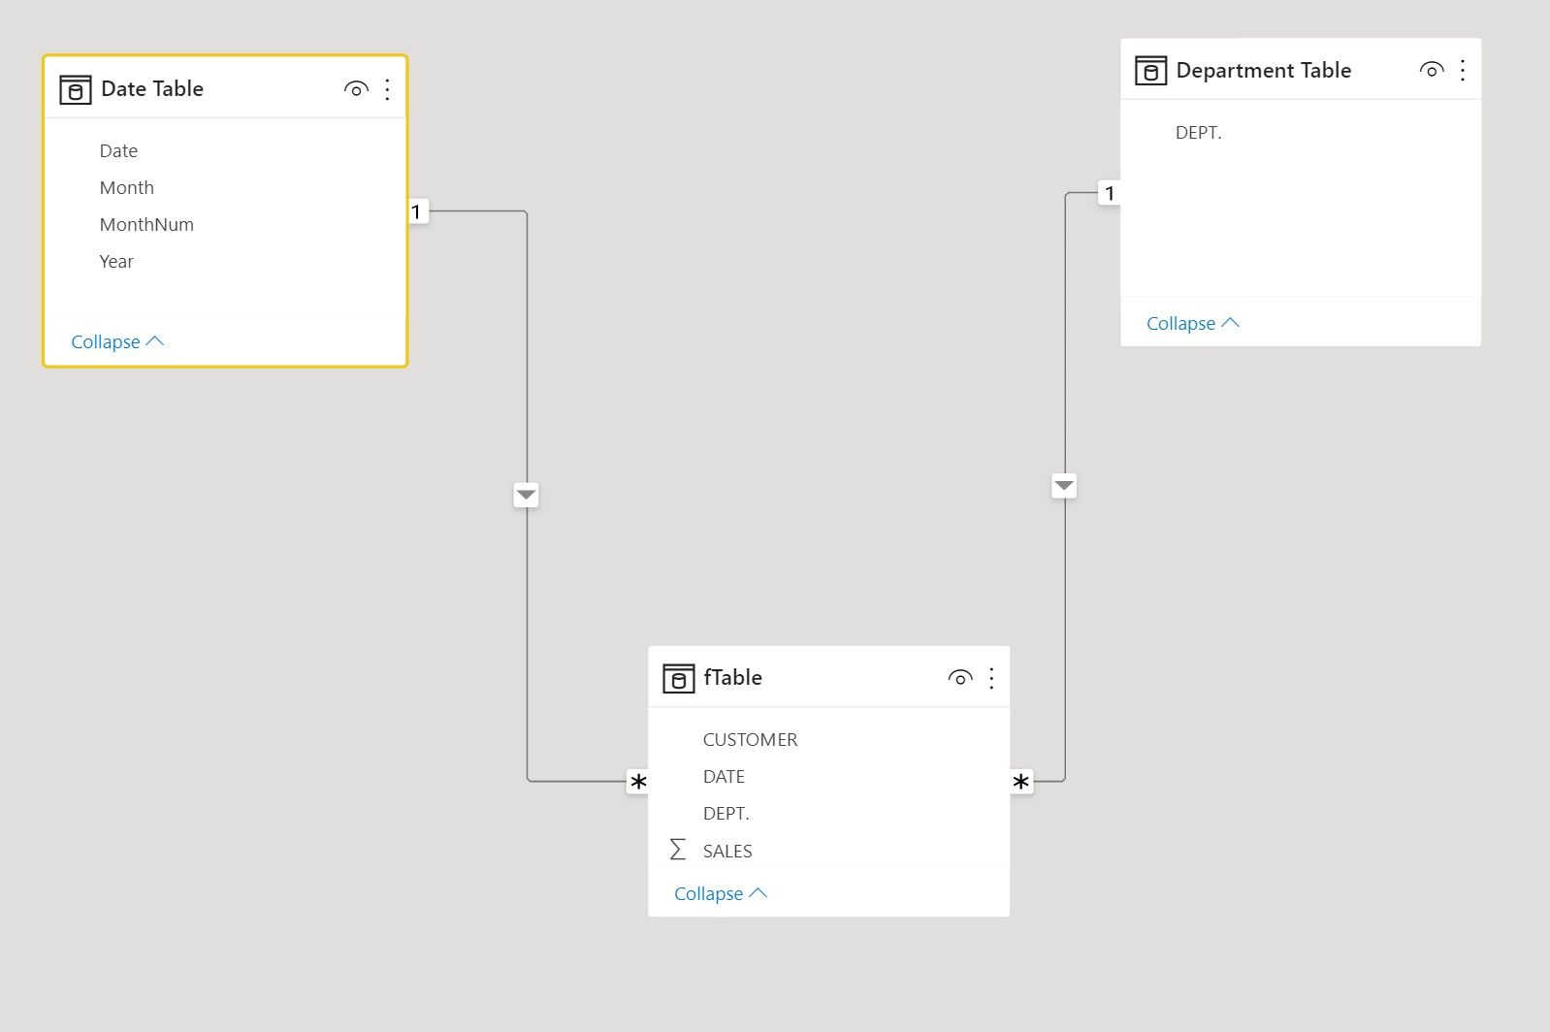Open Department Table more options menu

(x=1463, y=70)
